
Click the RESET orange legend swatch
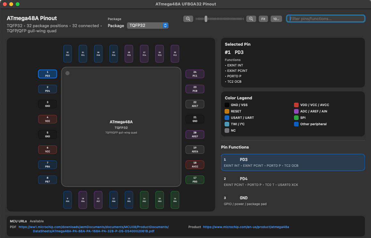227,111
